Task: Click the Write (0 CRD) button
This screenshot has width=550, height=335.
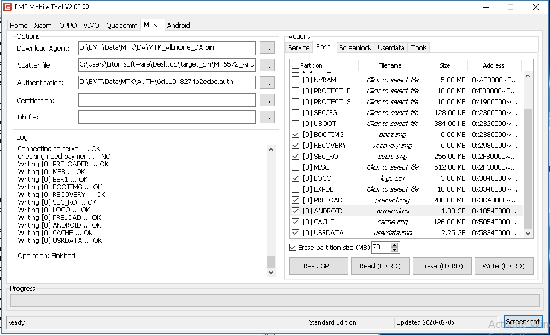Action: tap(504, 266)
